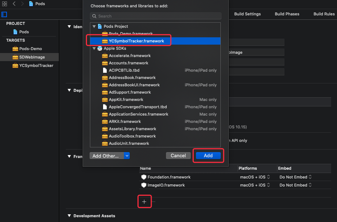Screen dimensions: 337x222
Task: Select Accounts.framework
Action: coord(155,63)
